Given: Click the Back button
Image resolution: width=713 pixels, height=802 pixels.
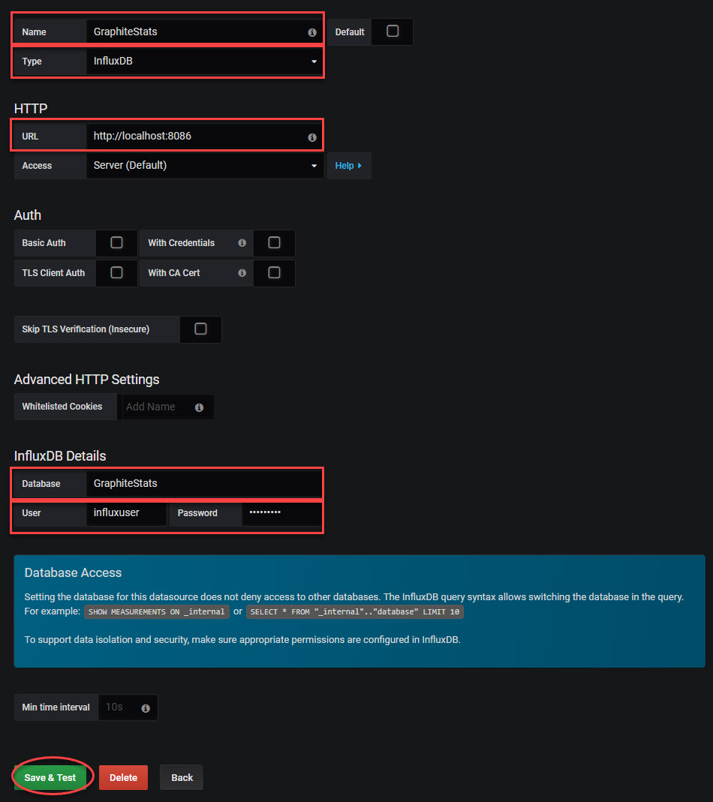Looking at the screenshot, I should pyautogui.click(x=182, y=777).
